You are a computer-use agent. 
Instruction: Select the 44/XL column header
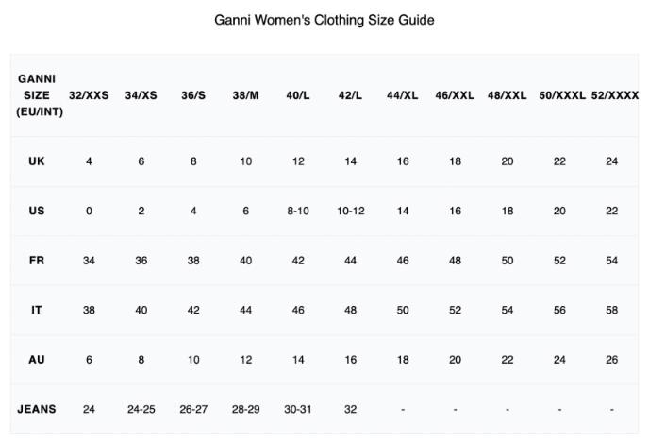(402, 95)
